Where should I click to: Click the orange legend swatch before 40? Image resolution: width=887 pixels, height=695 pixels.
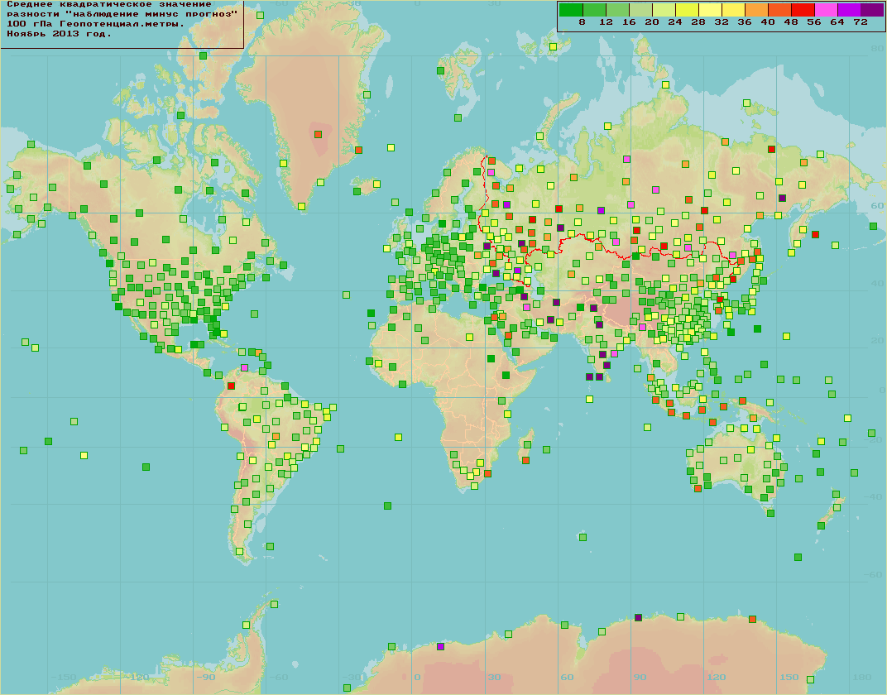pyautogui.click(x=756, y=10)
